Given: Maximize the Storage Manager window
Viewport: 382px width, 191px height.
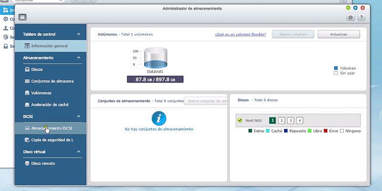Looking at the screenshot, I should point(355,8).
